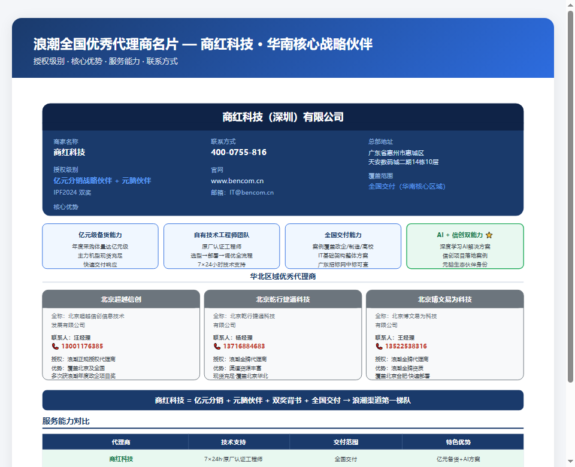The image size is (575, 467).
Task: Click the 全国交付 table cell
Action: click(x=346, y=459)
